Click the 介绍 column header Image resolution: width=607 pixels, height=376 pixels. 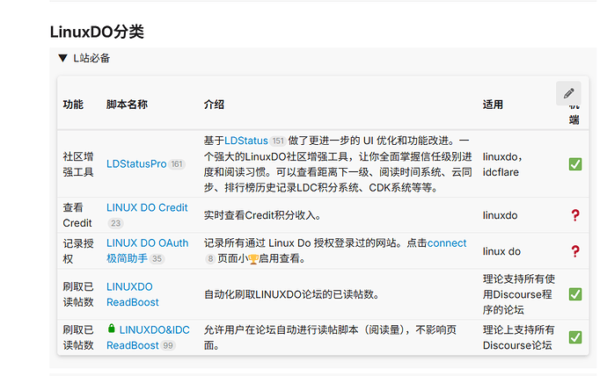click(214, 105)
